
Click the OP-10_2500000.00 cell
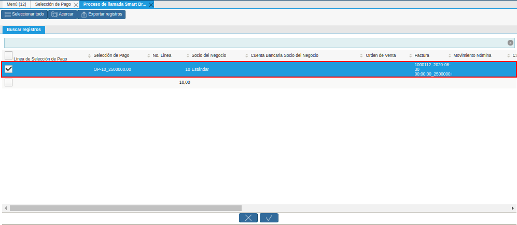point(113,69)
